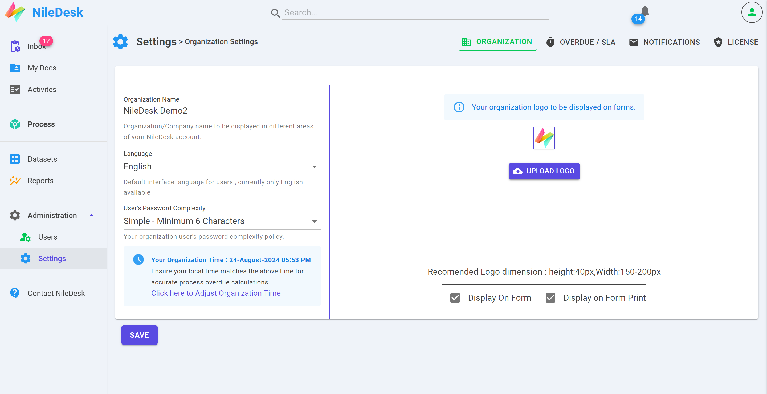The width and height of the screenshot is (767, 394).
Task: Switch to the OVERDUE / SLA tab
Action: tap(581, 42)
